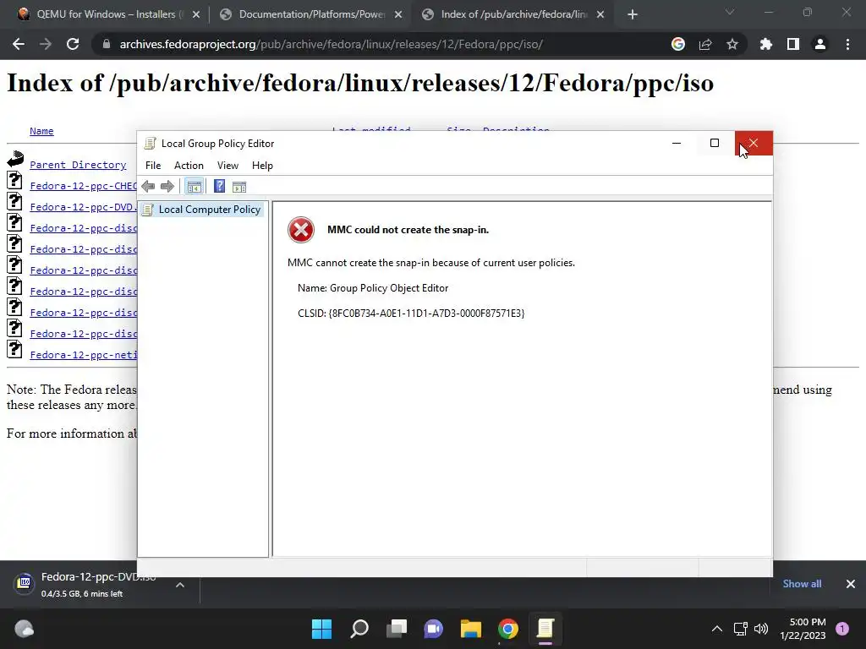Click the Name column header link

click(x=41, y=131)
